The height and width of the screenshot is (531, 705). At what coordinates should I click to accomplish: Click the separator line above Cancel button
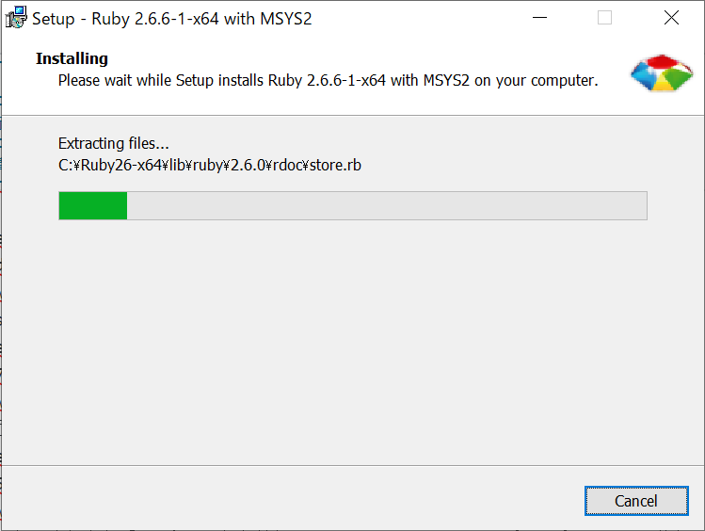(352, 465)
